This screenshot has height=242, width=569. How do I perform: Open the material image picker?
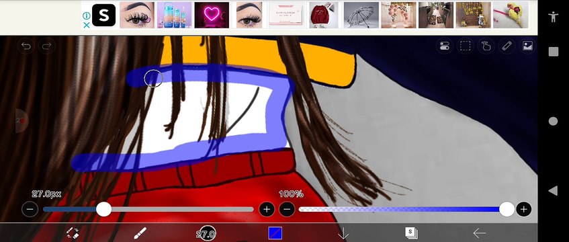coord(527,46)
